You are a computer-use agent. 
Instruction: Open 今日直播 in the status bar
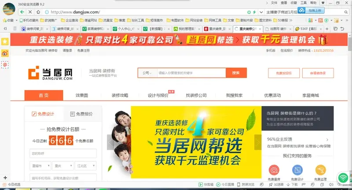225,185
